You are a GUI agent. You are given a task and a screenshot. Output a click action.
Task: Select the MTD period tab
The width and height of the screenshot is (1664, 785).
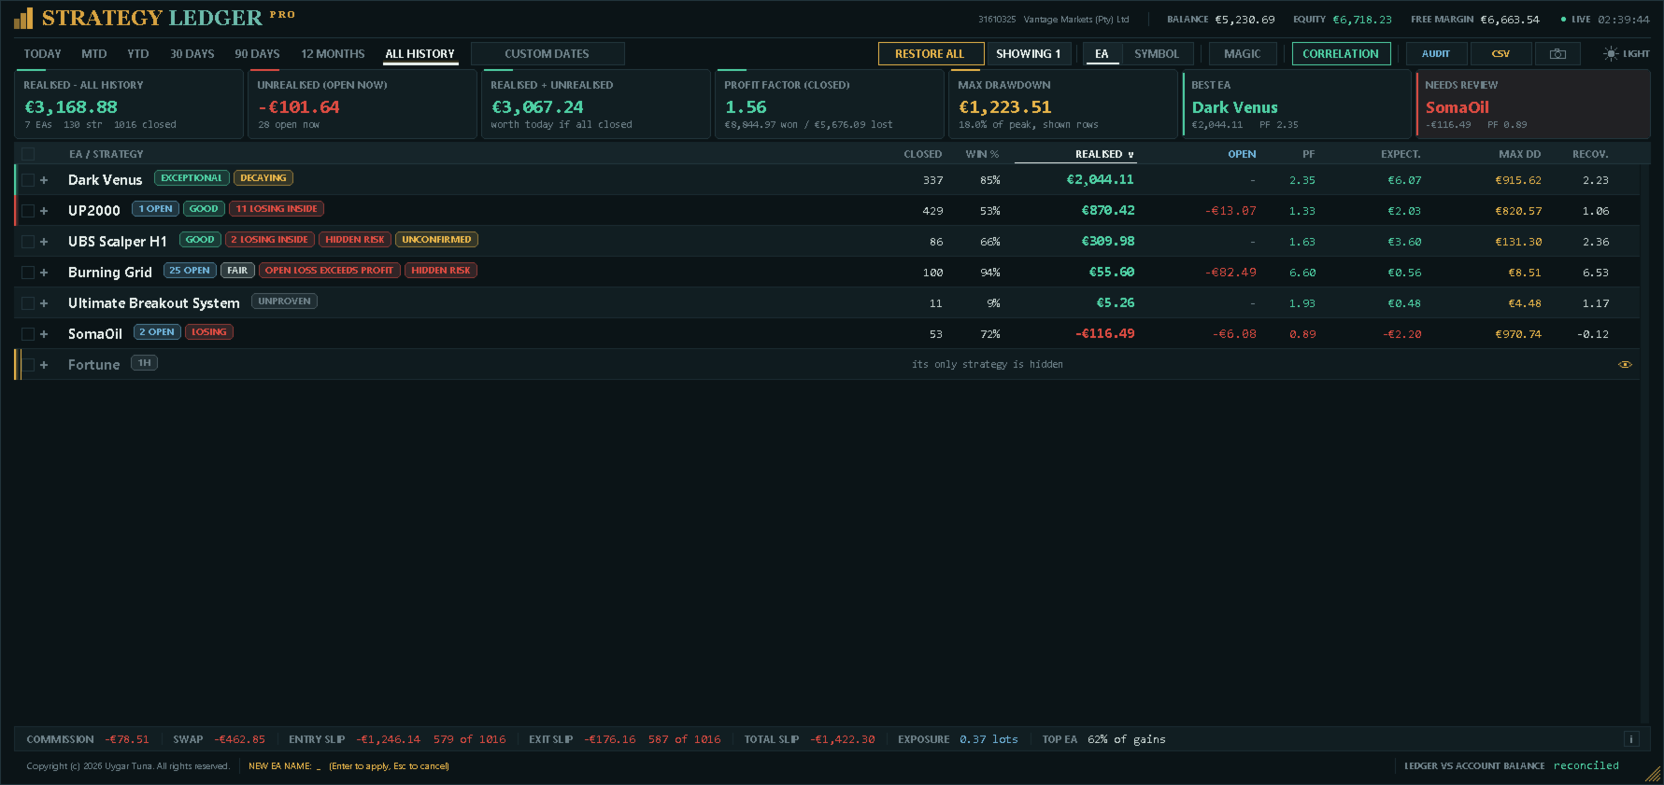click(x=93, y=54)
